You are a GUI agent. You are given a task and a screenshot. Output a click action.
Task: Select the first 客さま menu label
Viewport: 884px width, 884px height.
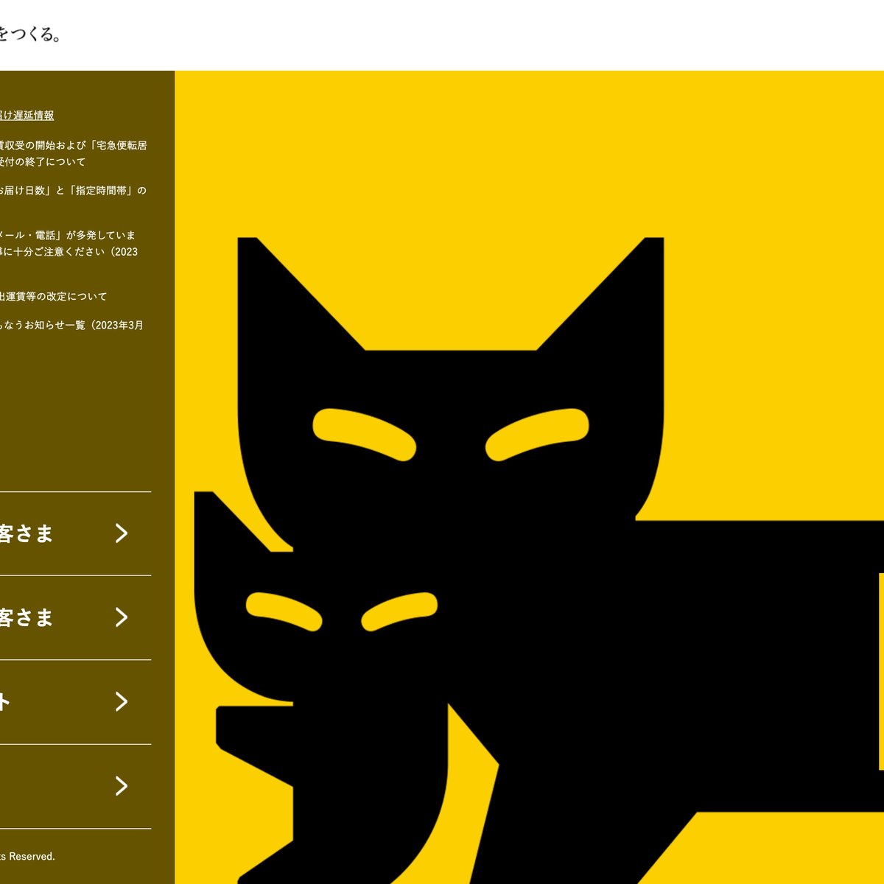[26, 533]
